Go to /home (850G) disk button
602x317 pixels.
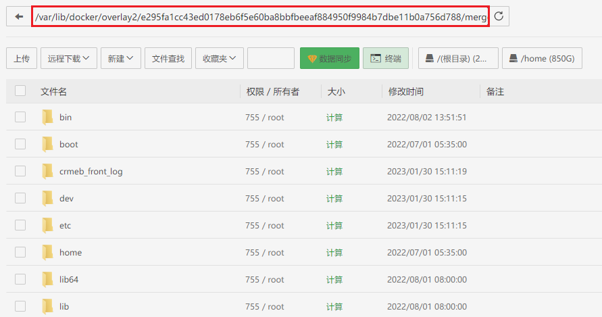click(542, 58)
